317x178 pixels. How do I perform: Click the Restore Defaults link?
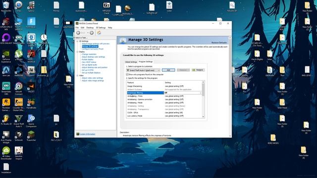coord(219,43)
